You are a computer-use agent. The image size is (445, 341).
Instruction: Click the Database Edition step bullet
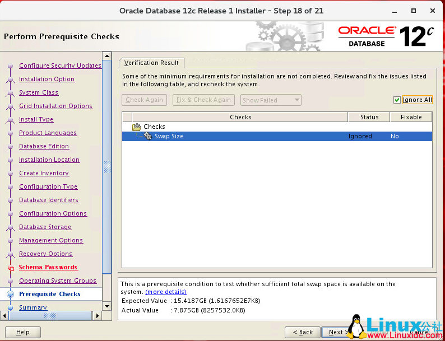tap(11, 147)
